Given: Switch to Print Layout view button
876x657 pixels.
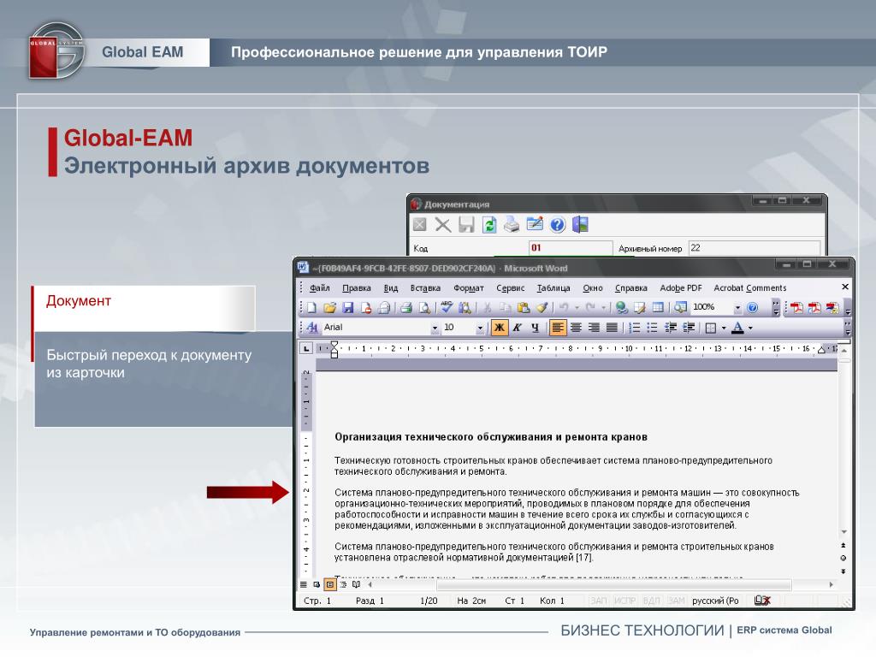Looking at the screenshot, I should pos(330,584).
